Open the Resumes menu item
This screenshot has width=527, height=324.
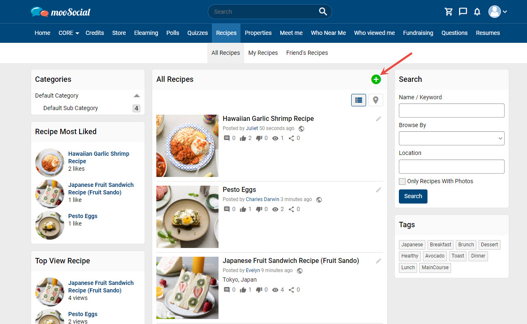[488, 33]
